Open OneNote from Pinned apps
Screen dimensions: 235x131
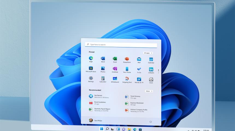pos(115,70)
